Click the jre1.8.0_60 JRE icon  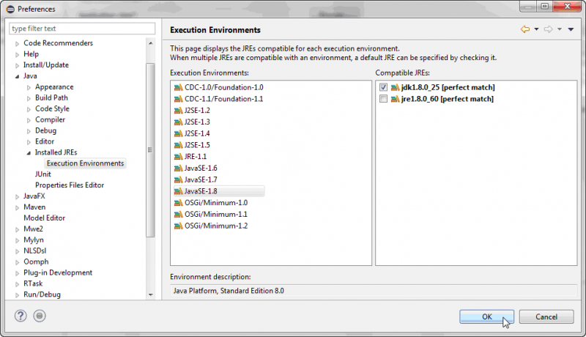(395, 99)
